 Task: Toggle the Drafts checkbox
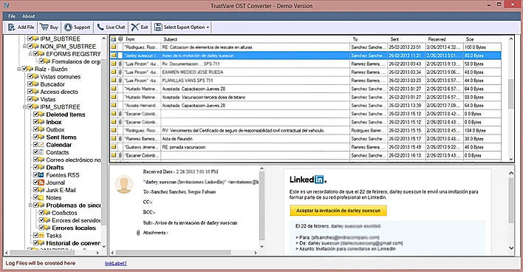[36, 167]
